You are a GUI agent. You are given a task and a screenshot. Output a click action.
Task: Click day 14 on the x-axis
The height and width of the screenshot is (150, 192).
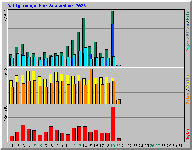click(84, 146)
